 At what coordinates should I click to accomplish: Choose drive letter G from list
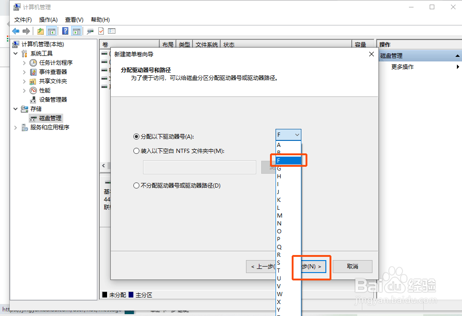[x=288, y=169]
